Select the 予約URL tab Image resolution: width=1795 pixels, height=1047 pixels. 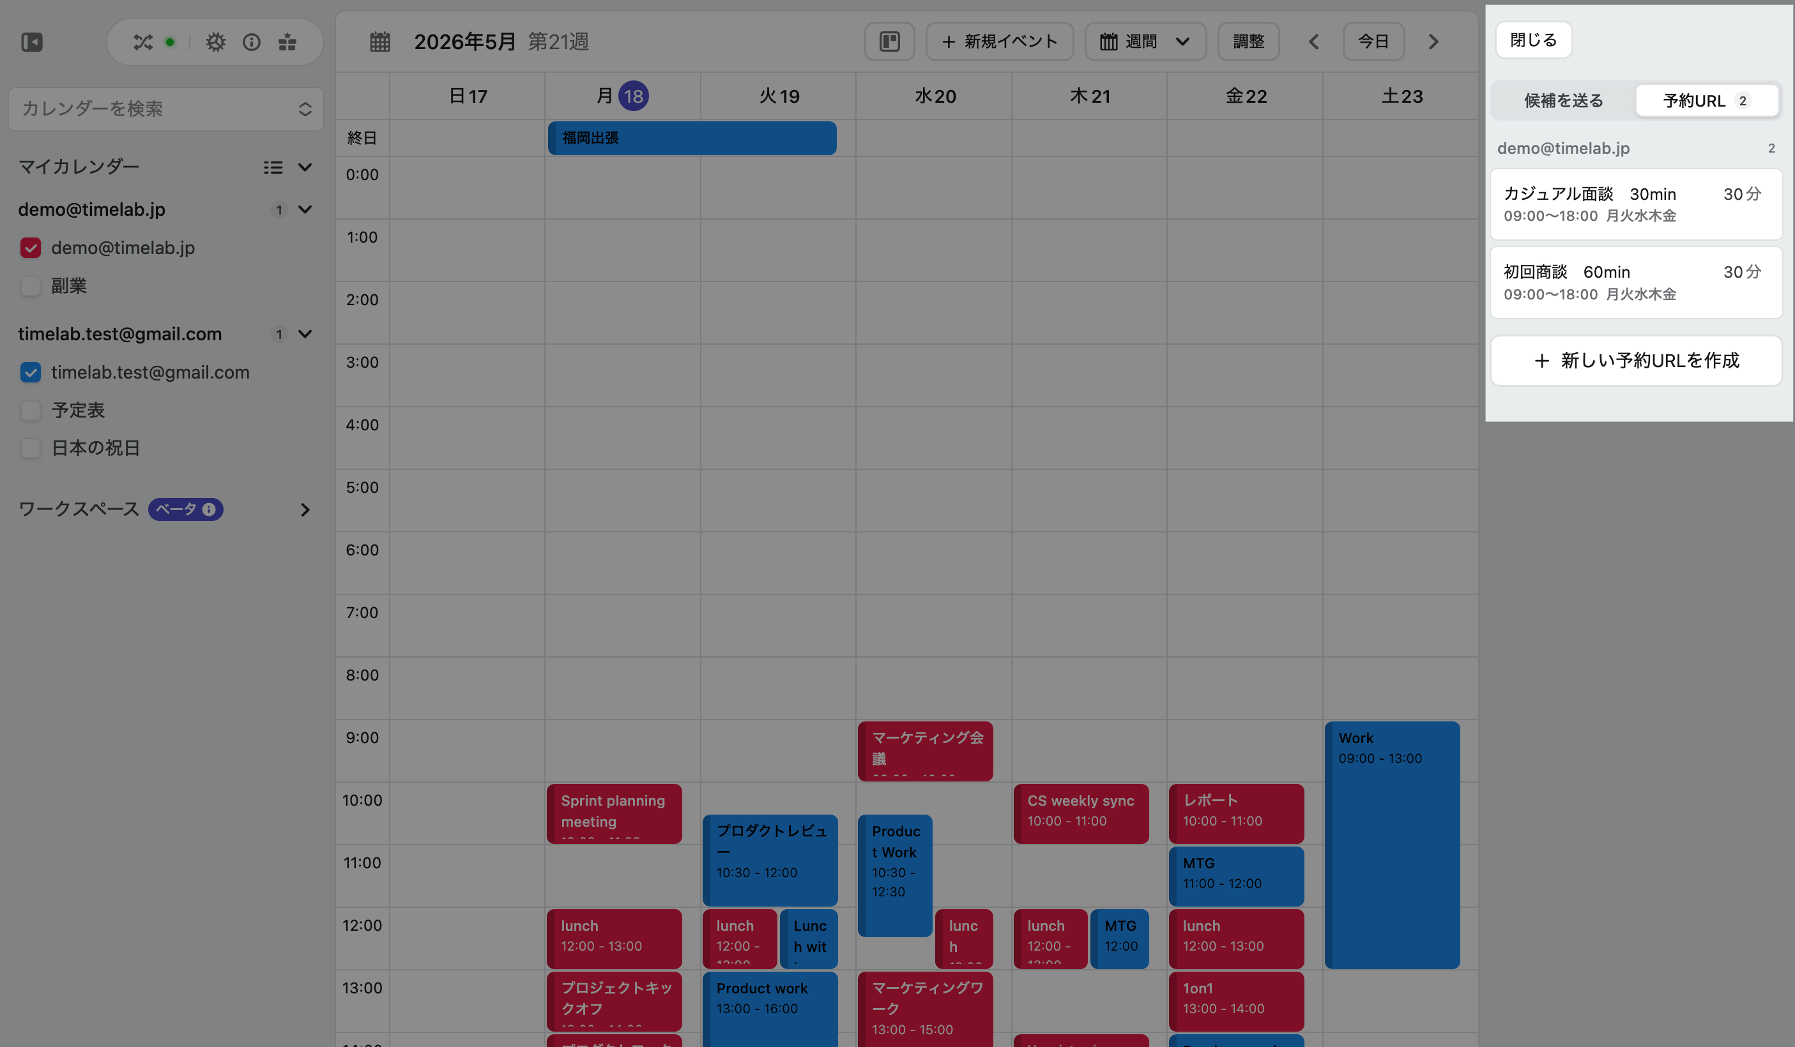(x=1707, y=101)
